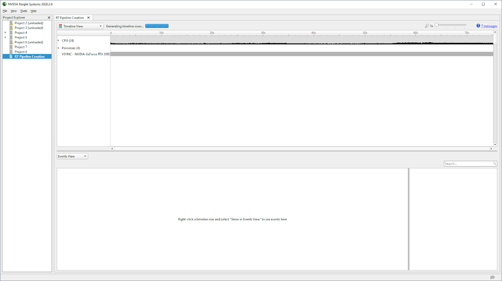This screenshot has width=502, height=281.
Task: Close the Project Explorer panel
Action: (x=49, y=18)
